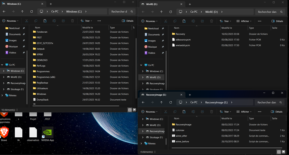This screenshot has width=289, height=155.
Task: Switch RecoveryImage (E:) window to details view
Action: (x=279, y=152)
